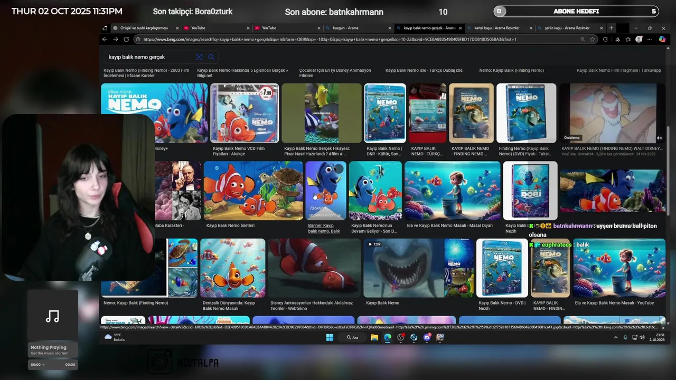Image resolution: width=676 pixels, height=380 pixels.
Task: Start a visual search with camera icon
Action: (x=199, y=57)
